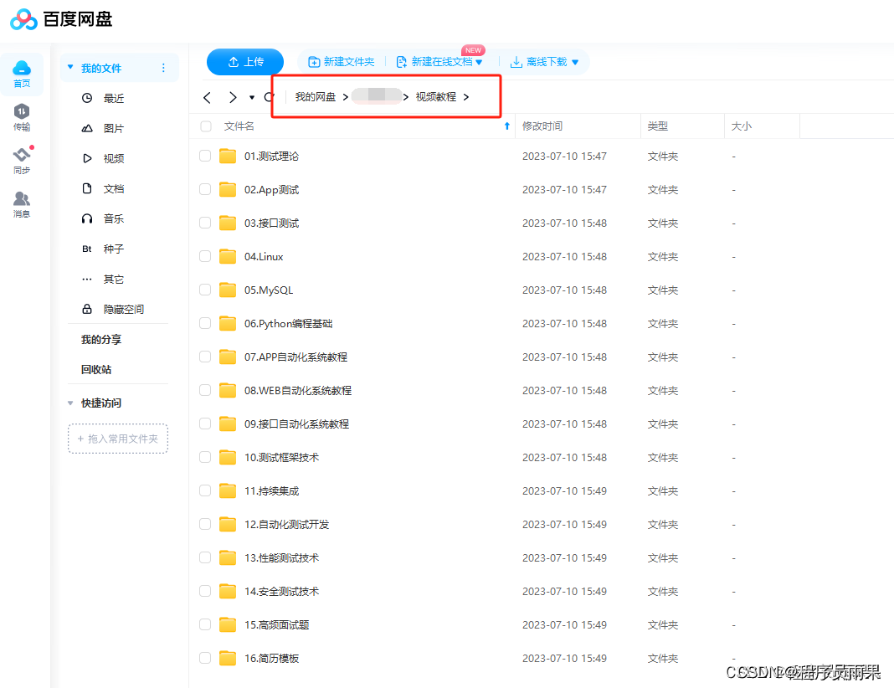This screenshot has height=688, width=894.
Task: Click the folder icon of 13.性能测试技术
Action: point(228,557)
